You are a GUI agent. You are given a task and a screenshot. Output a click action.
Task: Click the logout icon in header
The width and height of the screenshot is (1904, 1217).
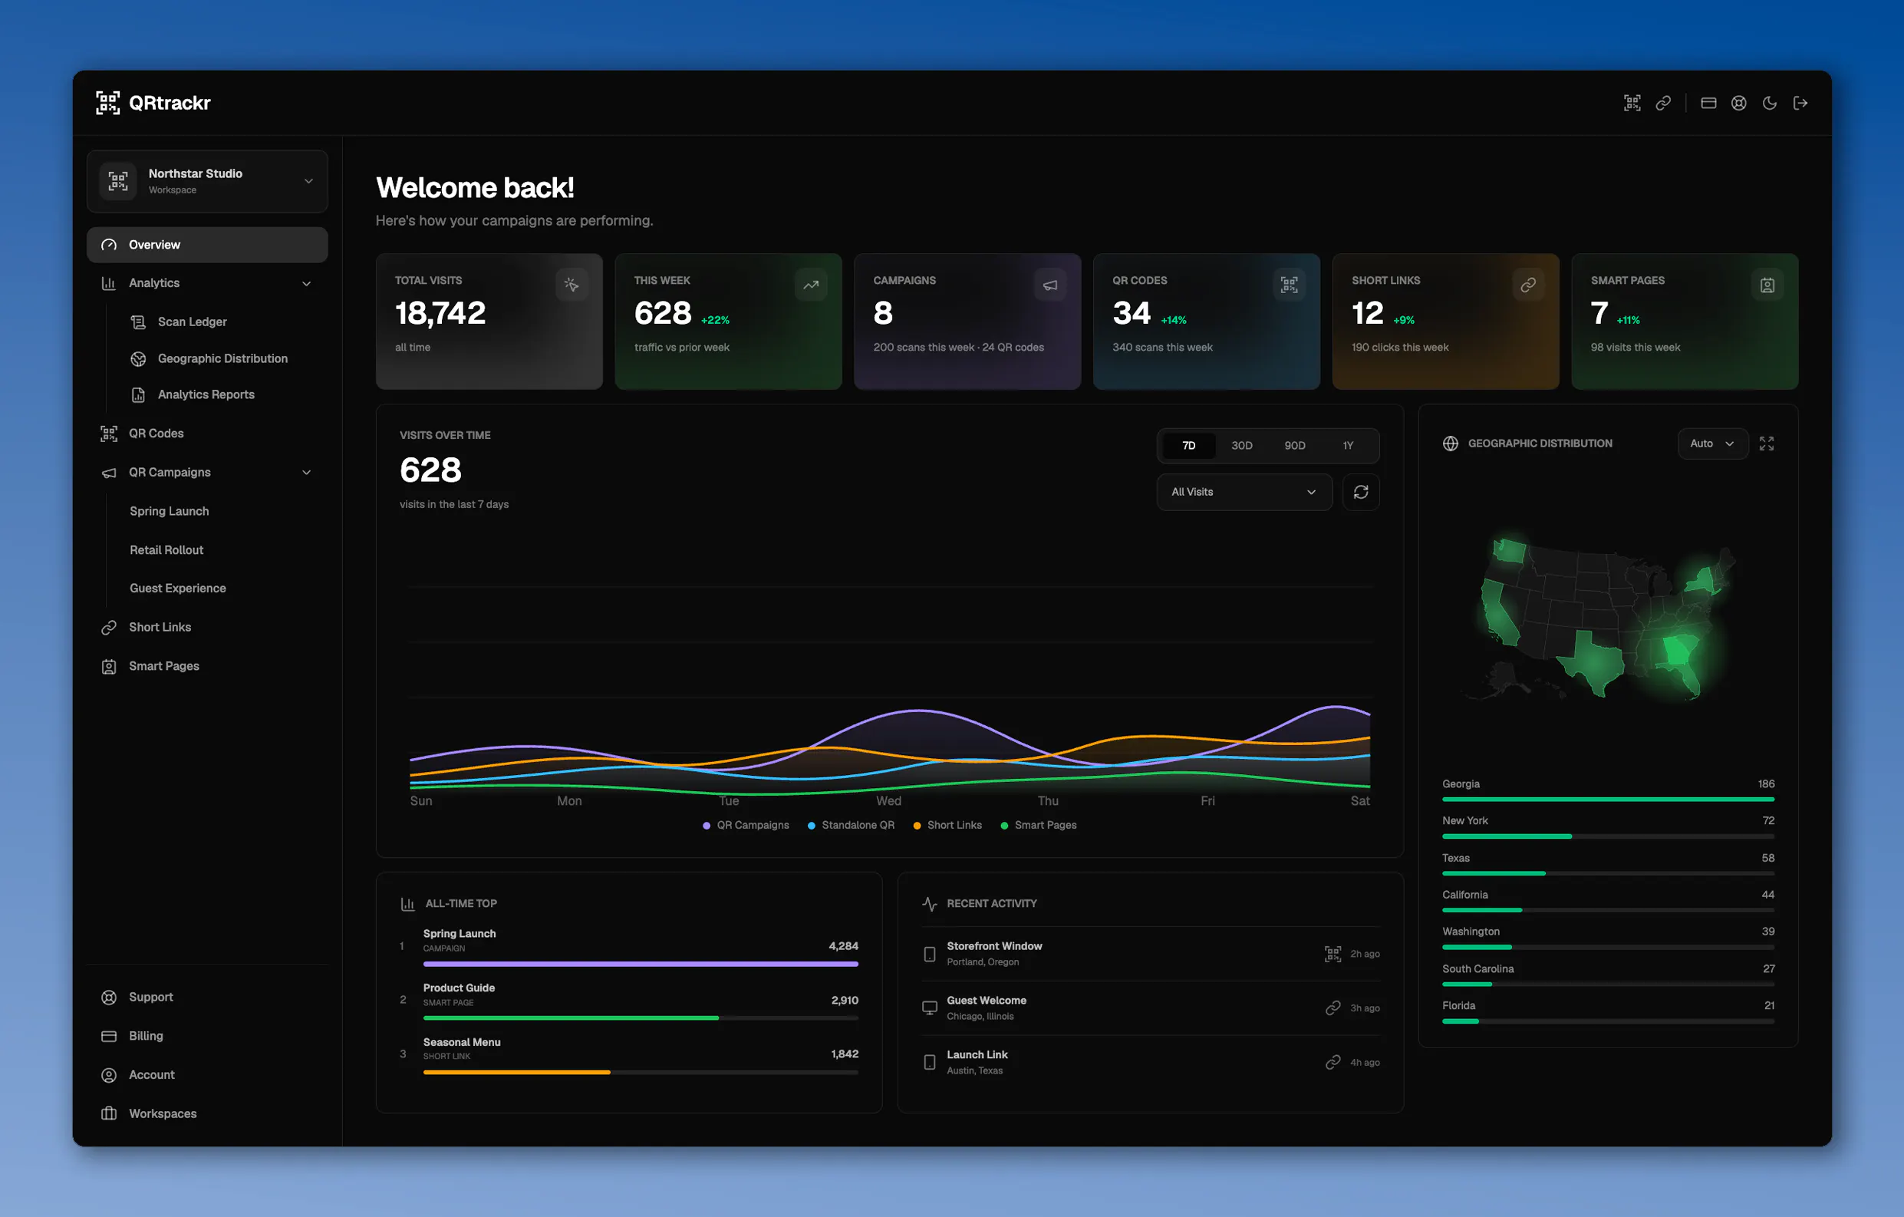point(1800,103)
